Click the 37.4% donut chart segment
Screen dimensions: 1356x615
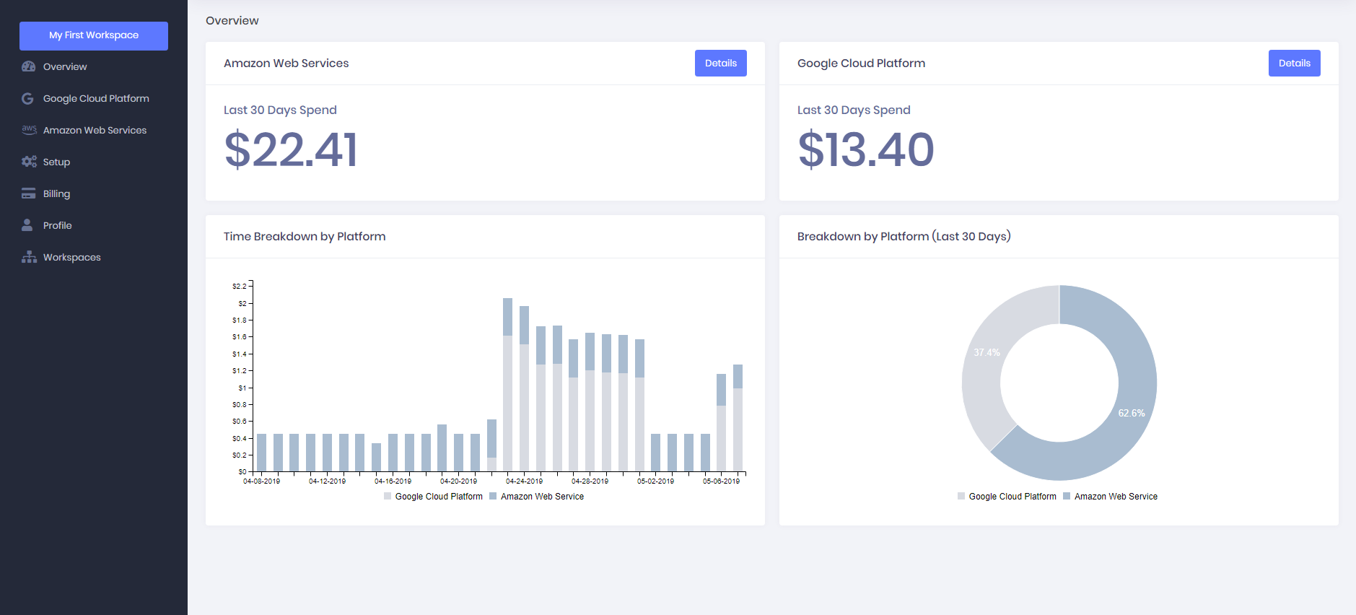tap(987, 353)
